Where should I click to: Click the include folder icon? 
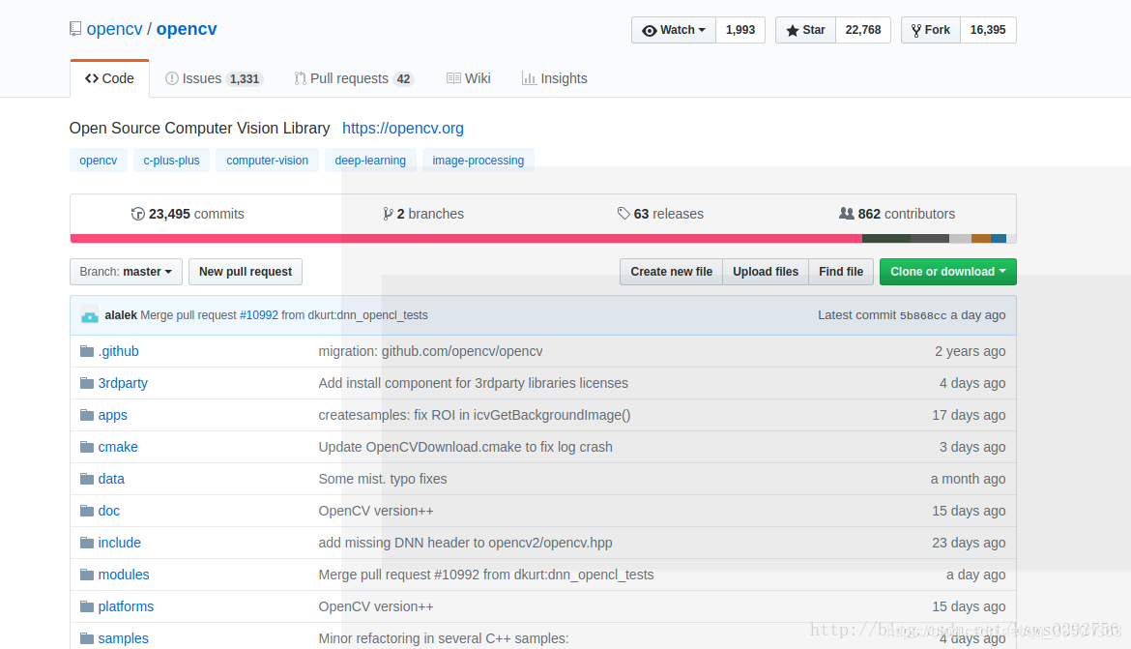[x=87, y=543]
